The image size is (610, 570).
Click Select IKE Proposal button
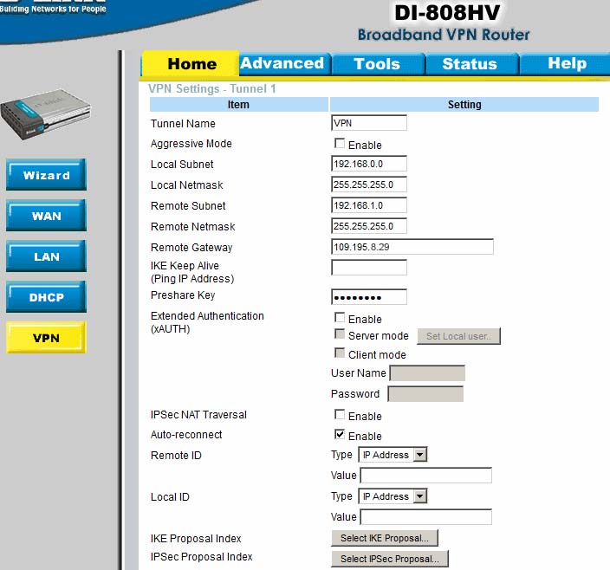tap(385, 538)
